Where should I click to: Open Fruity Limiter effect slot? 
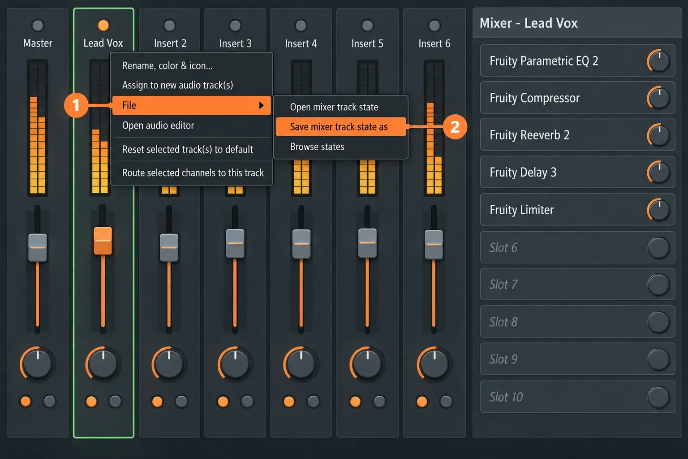point(577,209)
